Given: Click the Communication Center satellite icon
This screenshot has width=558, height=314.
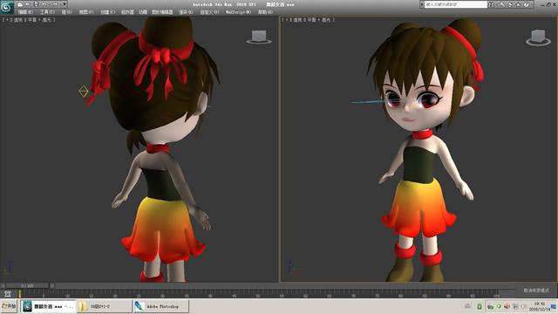Looking at the screenshot, I should pos(510,4).
